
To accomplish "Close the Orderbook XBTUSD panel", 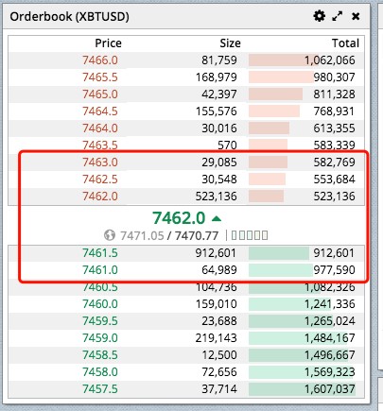I will click(356, 16).
